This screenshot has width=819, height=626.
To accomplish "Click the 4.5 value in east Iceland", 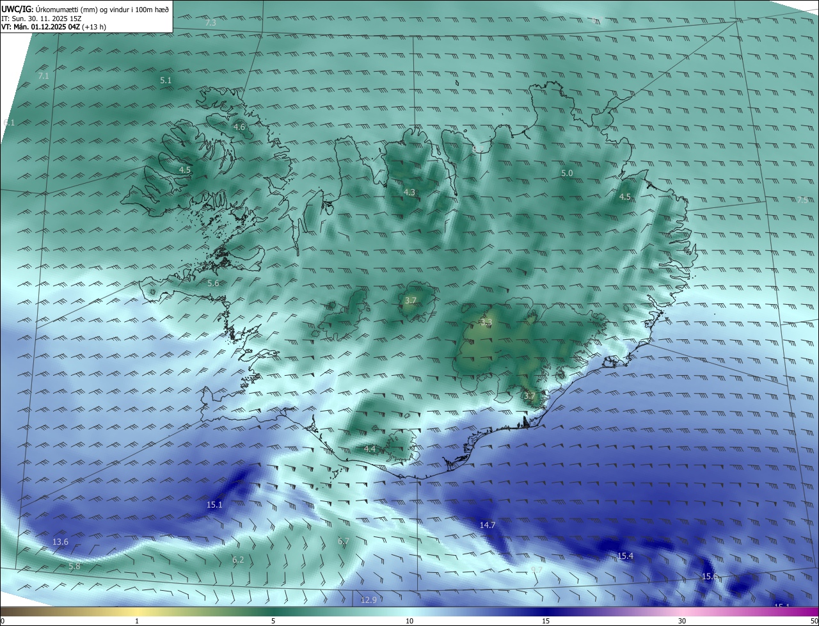I will (x=625, y=197).
